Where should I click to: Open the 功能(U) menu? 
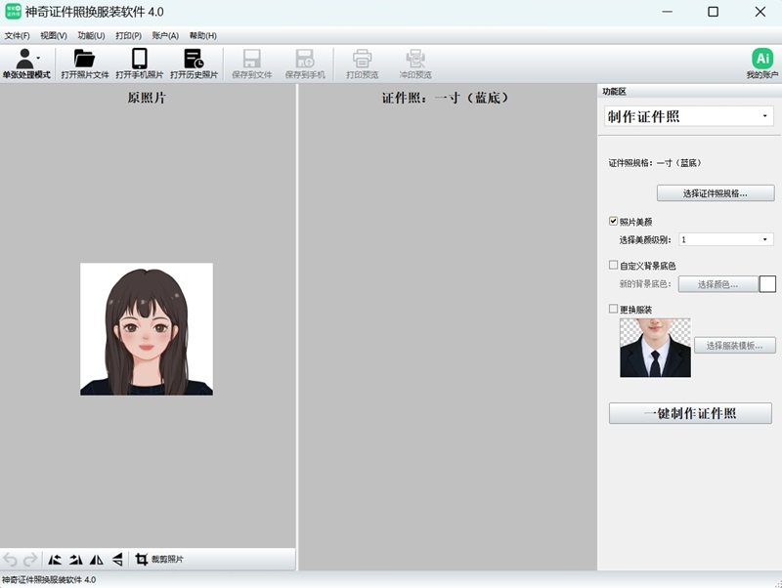click(x=91, y=35)
